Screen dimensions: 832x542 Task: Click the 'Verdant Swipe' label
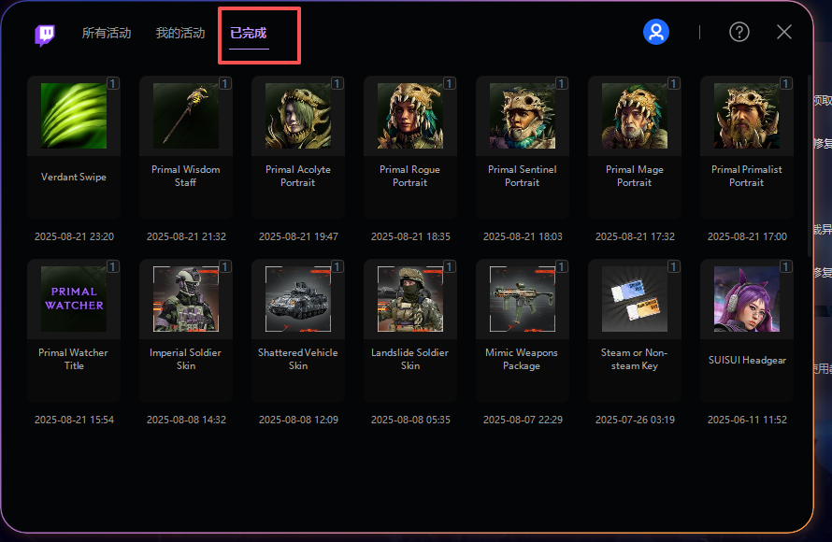pyautogui.click(x=74, y=177)
